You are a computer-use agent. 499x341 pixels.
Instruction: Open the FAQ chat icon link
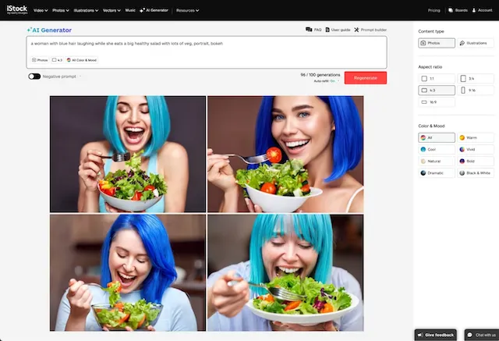[x=313, y=30]
